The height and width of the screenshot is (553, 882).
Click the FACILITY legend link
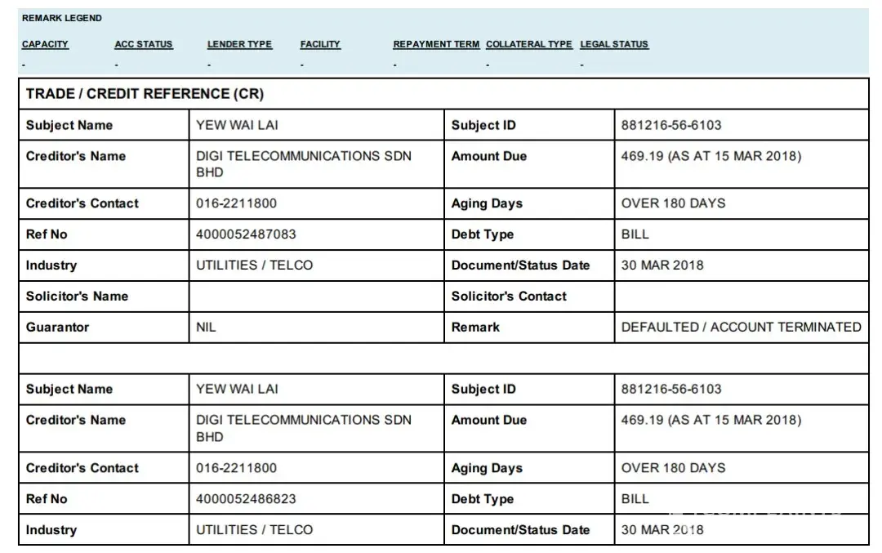pyautogui.click(x=320, y=44)
